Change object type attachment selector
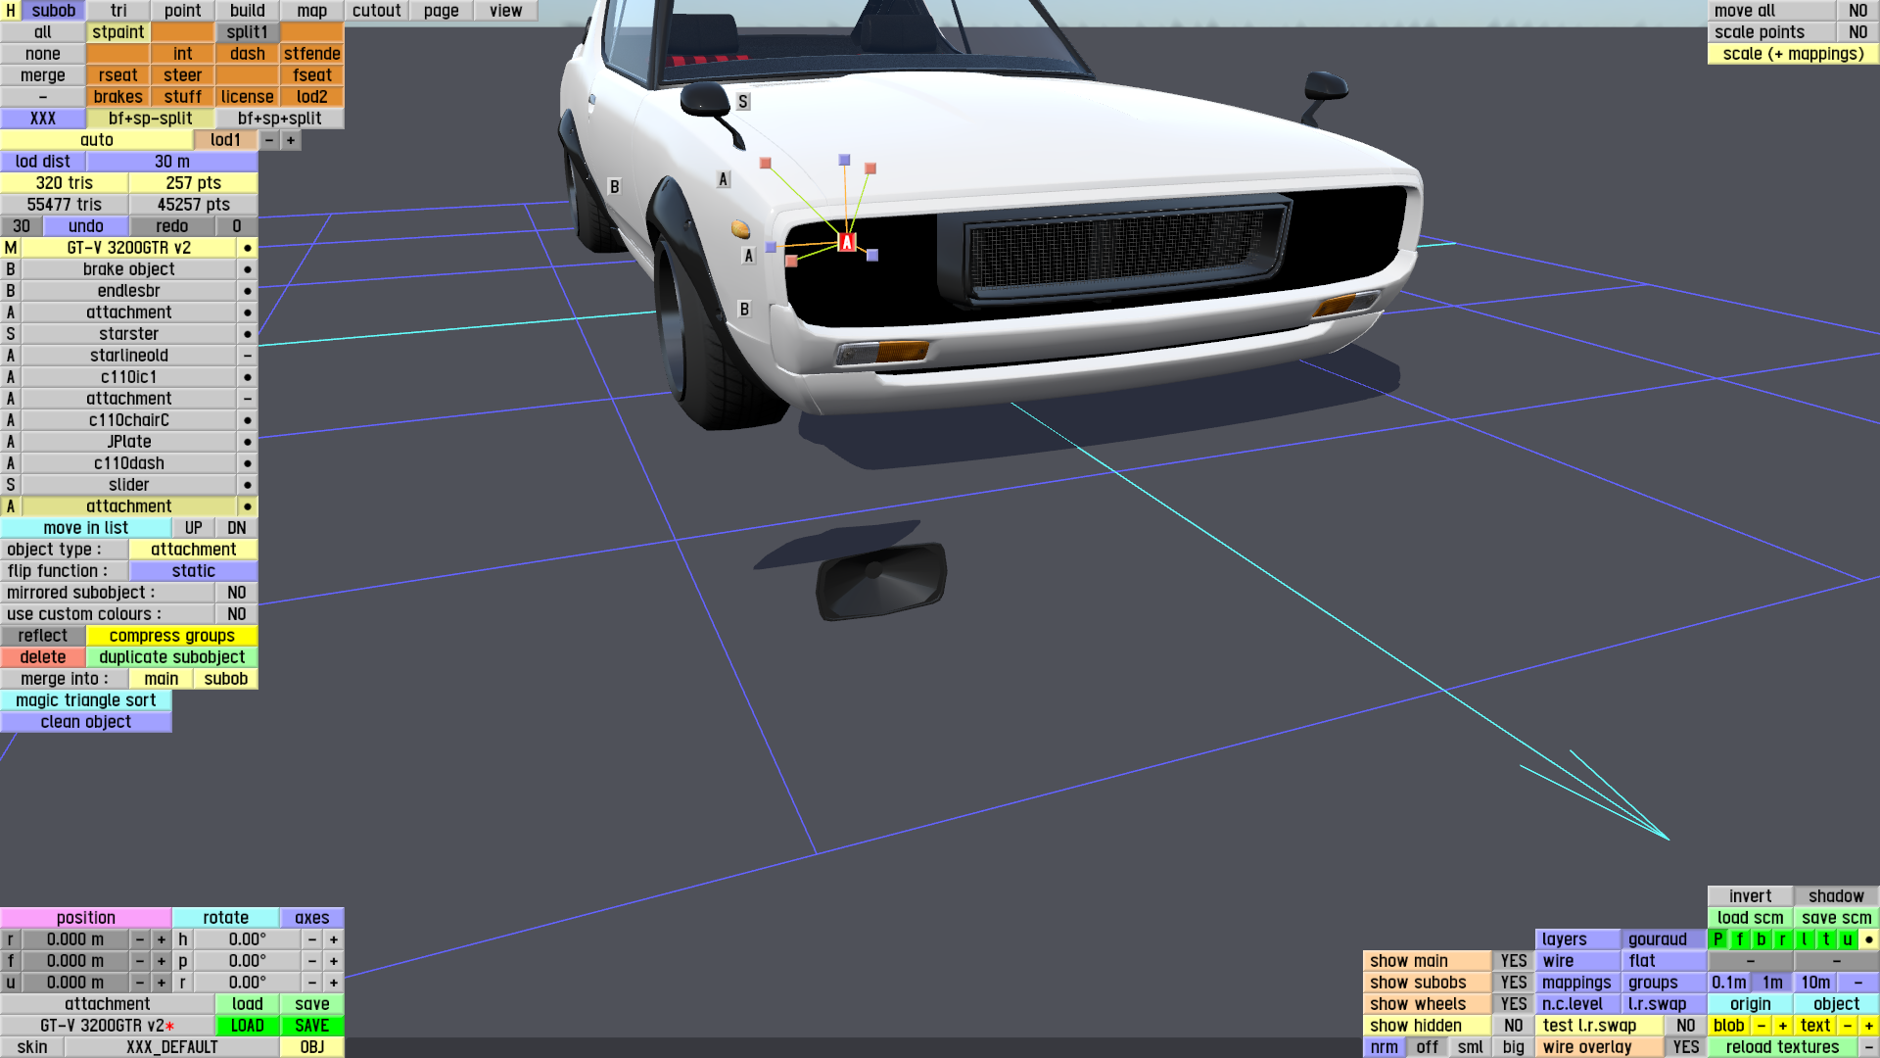 [193, 550]
